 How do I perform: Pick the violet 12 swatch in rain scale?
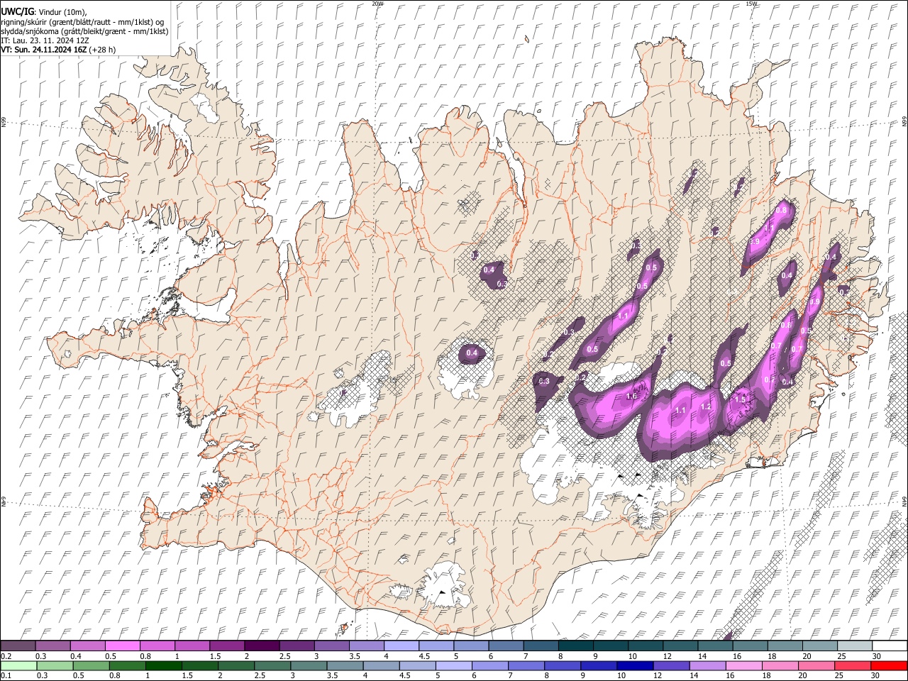670,666
